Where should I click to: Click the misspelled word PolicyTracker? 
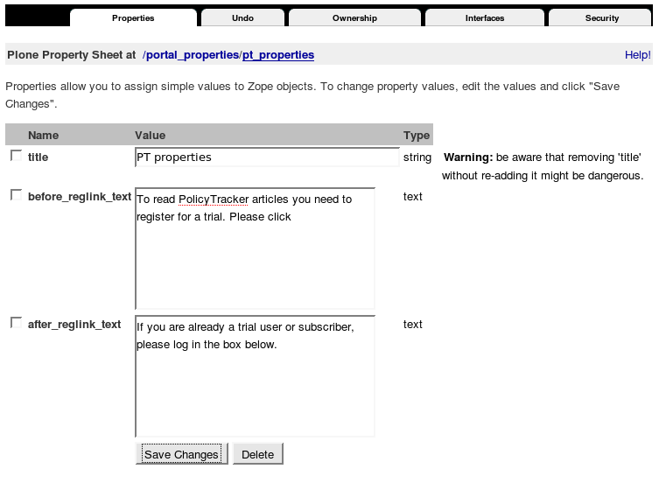[x=212, y=199]
